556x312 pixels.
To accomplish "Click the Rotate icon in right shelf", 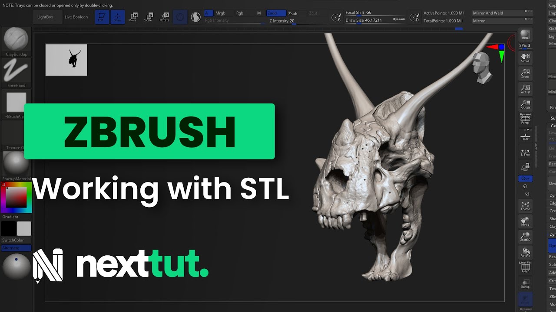I will pyautogui.click(x=526, y=253).
